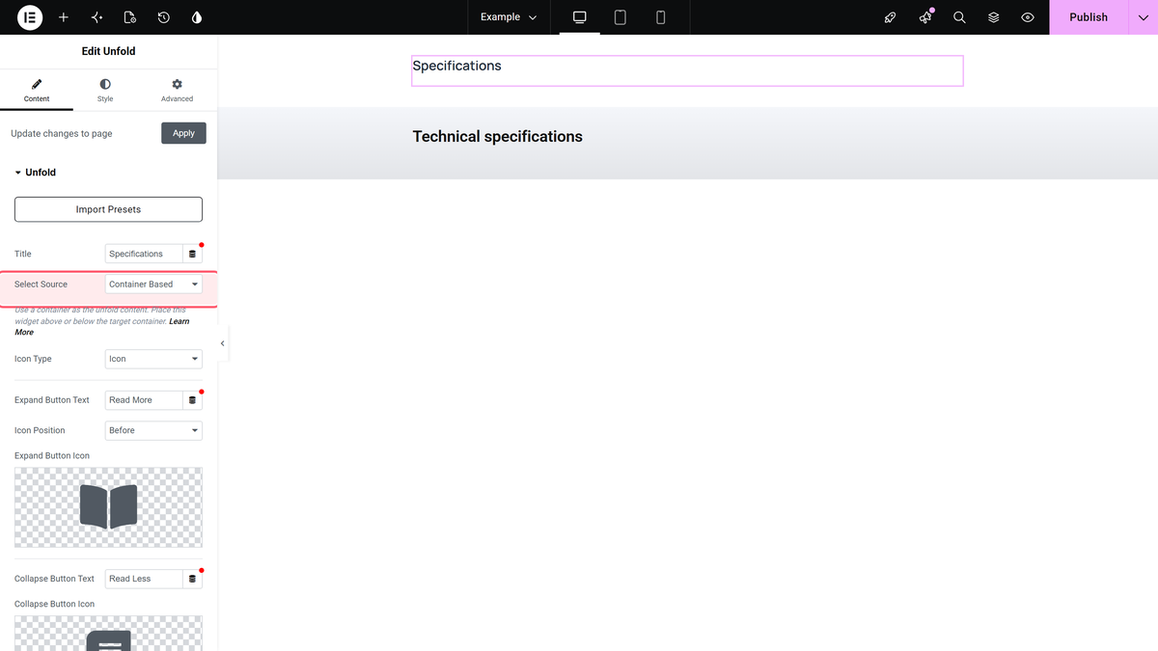Screen dimensions: 1158x651
Task: Open the Example page dropdown
Action: (510, 17)
